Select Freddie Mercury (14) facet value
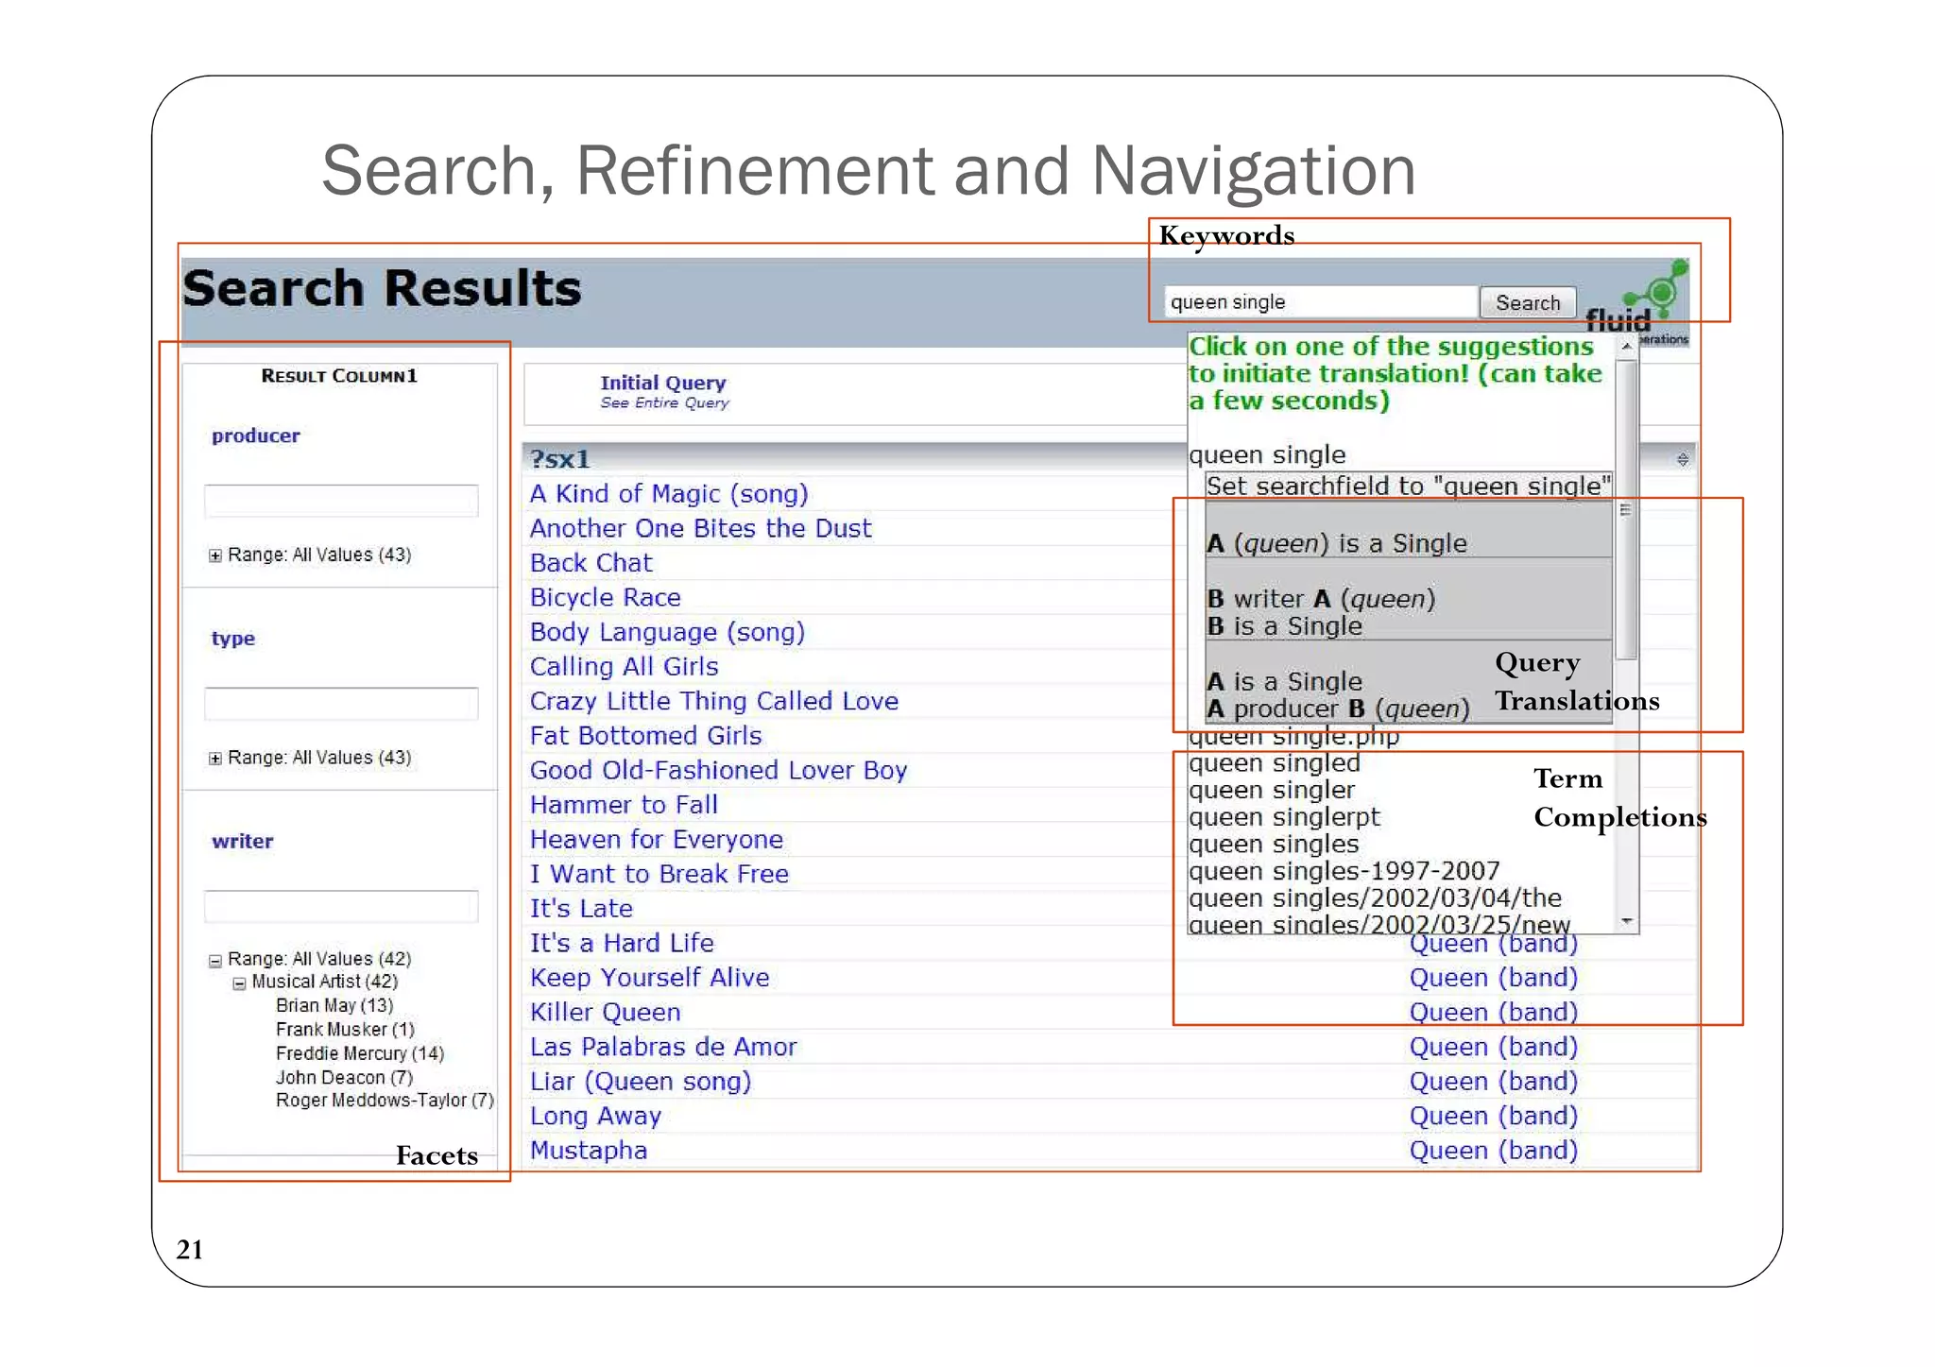1935x1367 pixels. tap(360, 1053)
